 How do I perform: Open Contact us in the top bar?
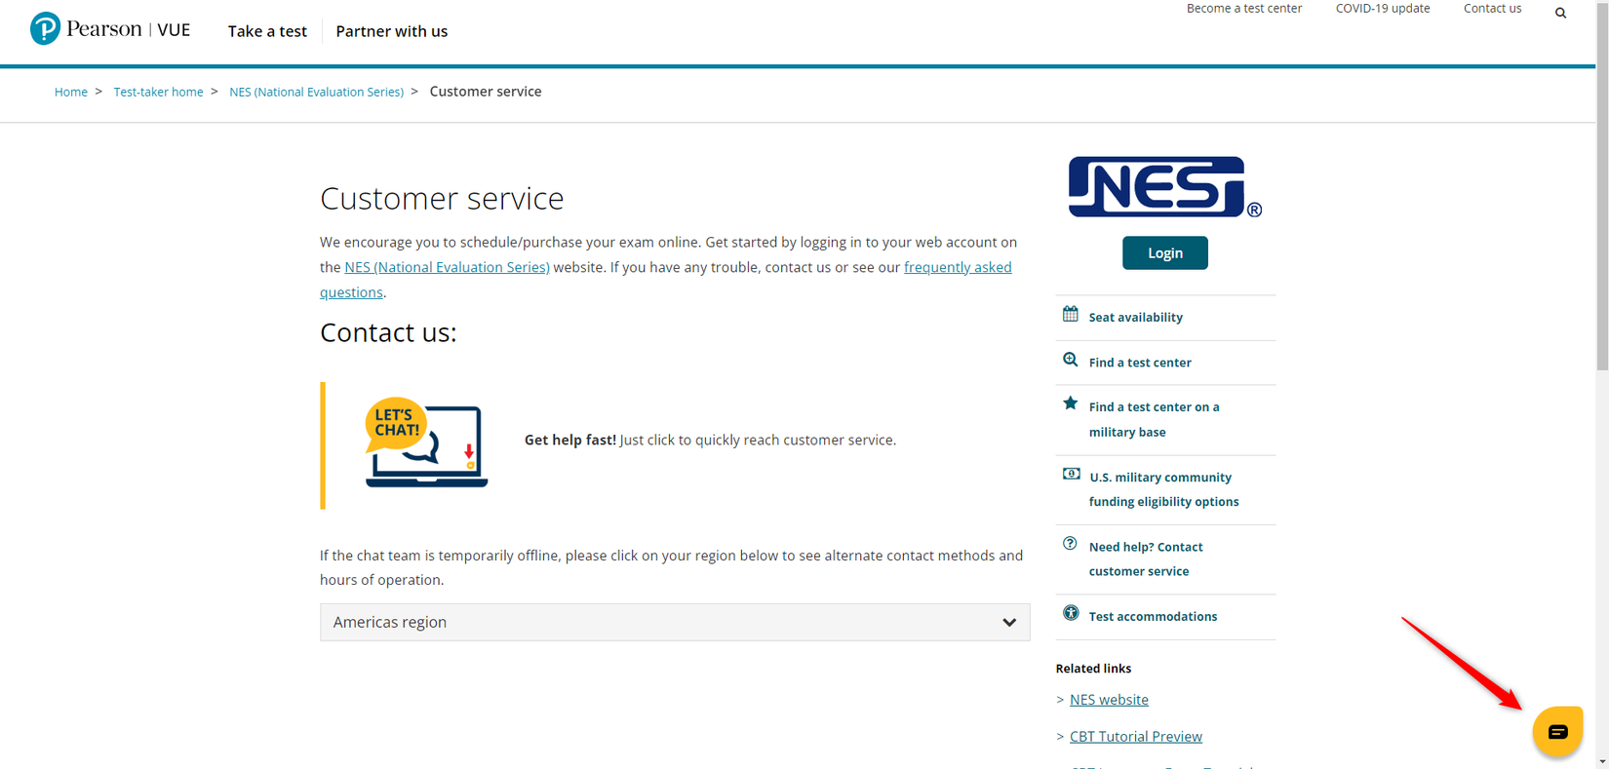click(1492, 9)
